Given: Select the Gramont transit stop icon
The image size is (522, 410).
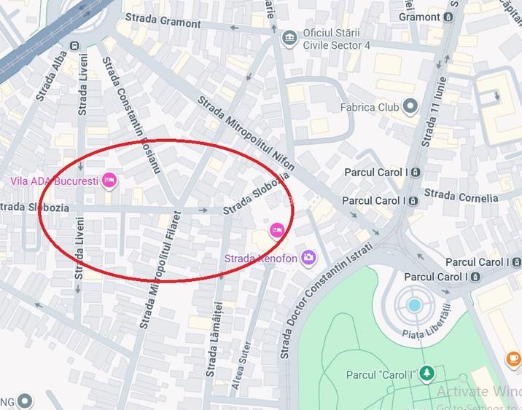Looking at the screenshot, I should [x=449, y=17].
